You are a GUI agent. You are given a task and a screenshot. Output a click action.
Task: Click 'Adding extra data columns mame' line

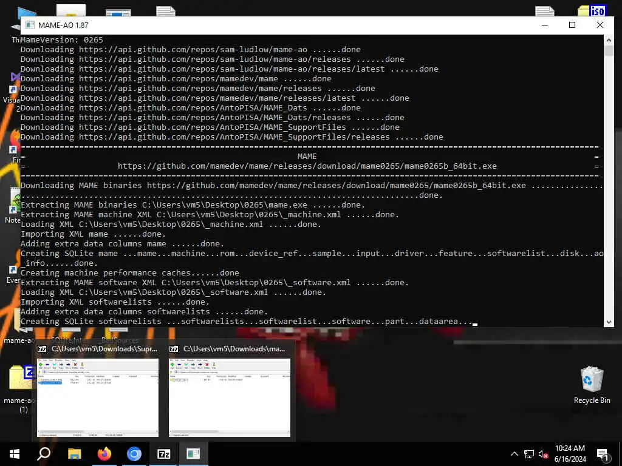122,244
